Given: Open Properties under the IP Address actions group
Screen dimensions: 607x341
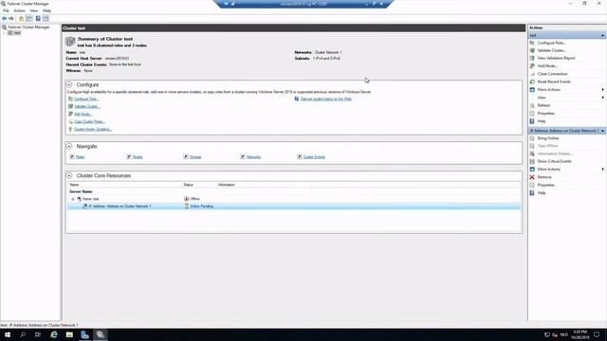Looking at the screenshot, I should 546,185.
